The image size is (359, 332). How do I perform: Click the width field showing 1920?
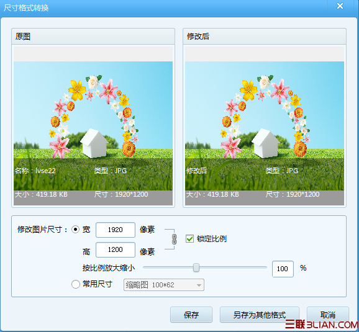(116, 230)
